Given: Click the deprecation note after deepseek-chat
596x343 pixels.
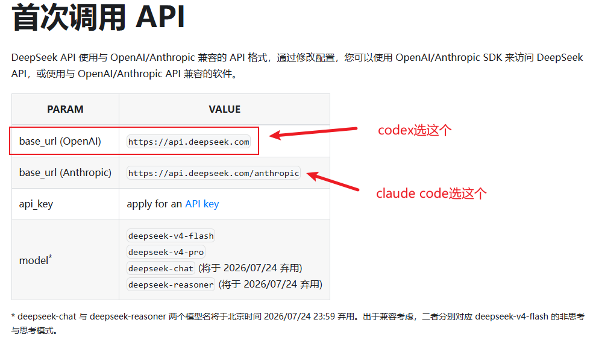Looking at the screenshot, I should coord(250,268).
